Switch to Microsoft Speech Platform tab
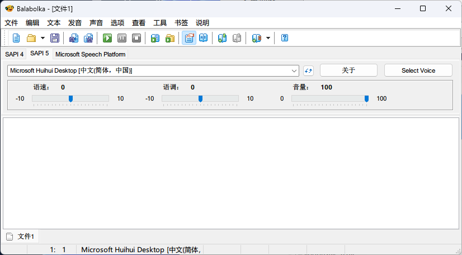The width and height of the screenshot is (462, 255). 91,54
